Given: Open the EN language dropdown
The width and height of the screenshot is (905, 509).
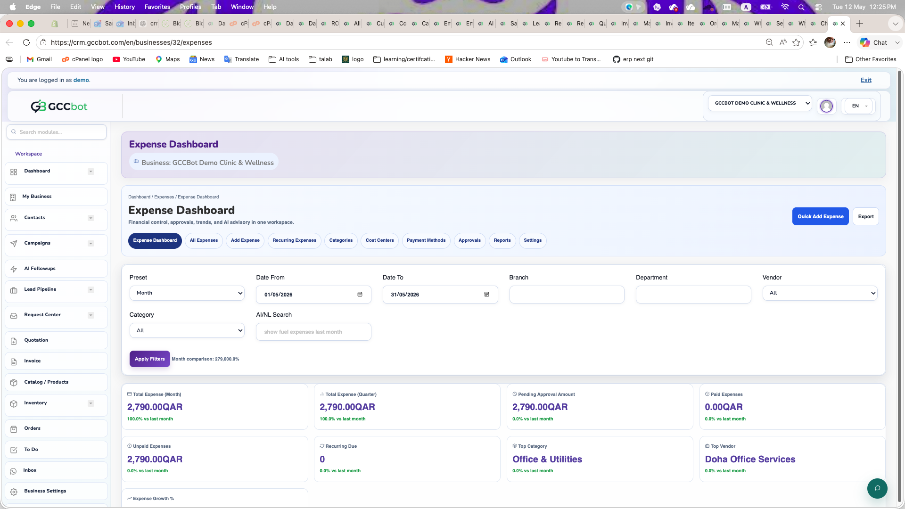Looking at the screenshot, I should coord(859,106).
